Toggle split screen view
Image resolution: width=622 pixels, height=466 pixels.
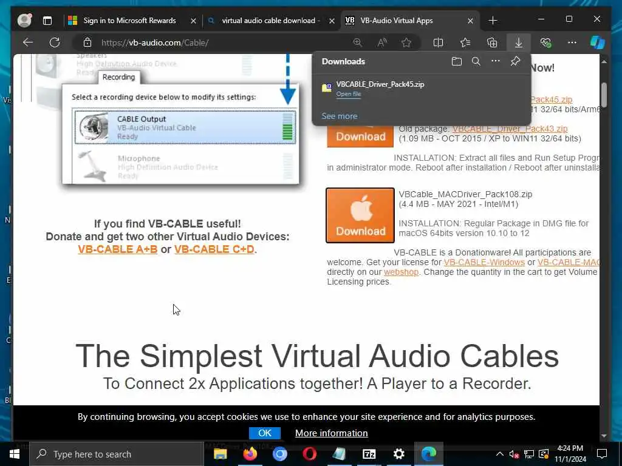click(x=438, y=42)
